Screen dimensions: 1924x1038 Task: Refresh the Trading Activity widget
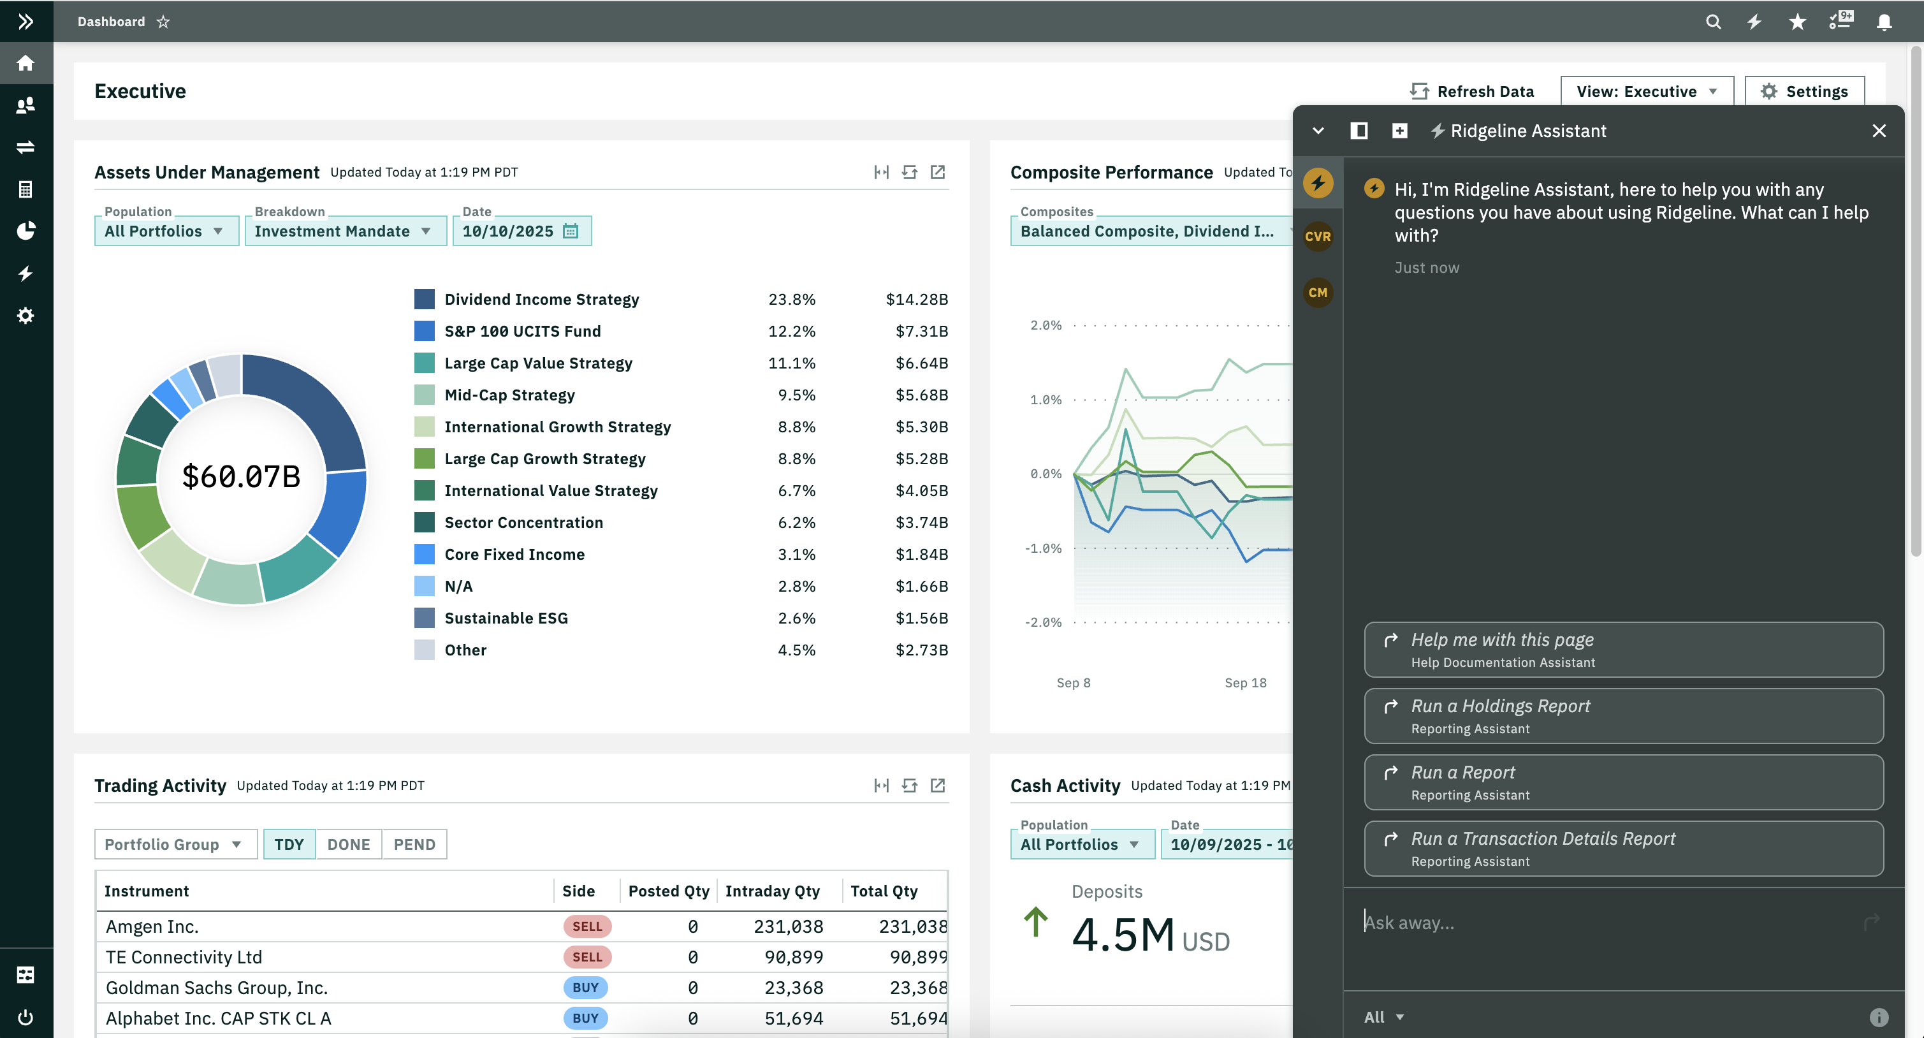click(x=909, y=785)
